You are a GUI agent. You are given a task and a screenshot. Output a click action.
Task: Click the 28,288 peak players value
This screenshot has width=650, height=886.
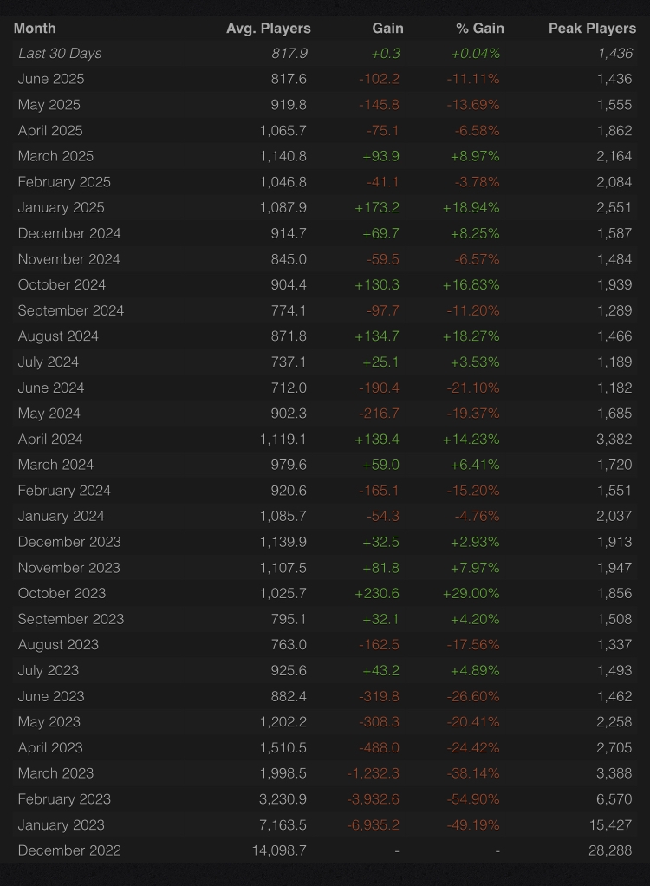(610, 850)
